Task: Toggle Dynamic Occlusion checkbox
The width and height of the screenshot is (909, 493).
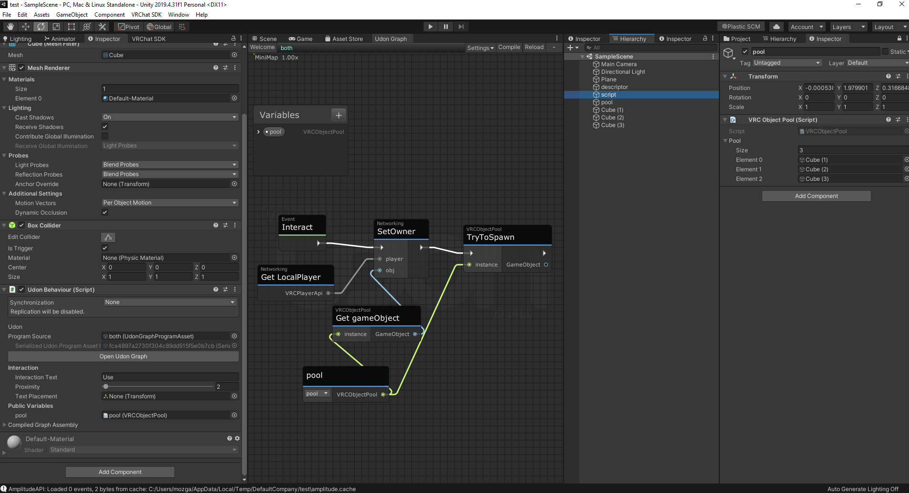Action: (105, 212)
